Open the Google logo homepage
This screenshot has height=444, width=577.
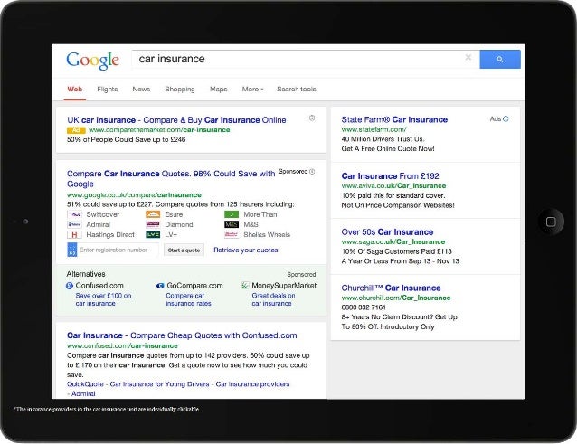[93, 61]
